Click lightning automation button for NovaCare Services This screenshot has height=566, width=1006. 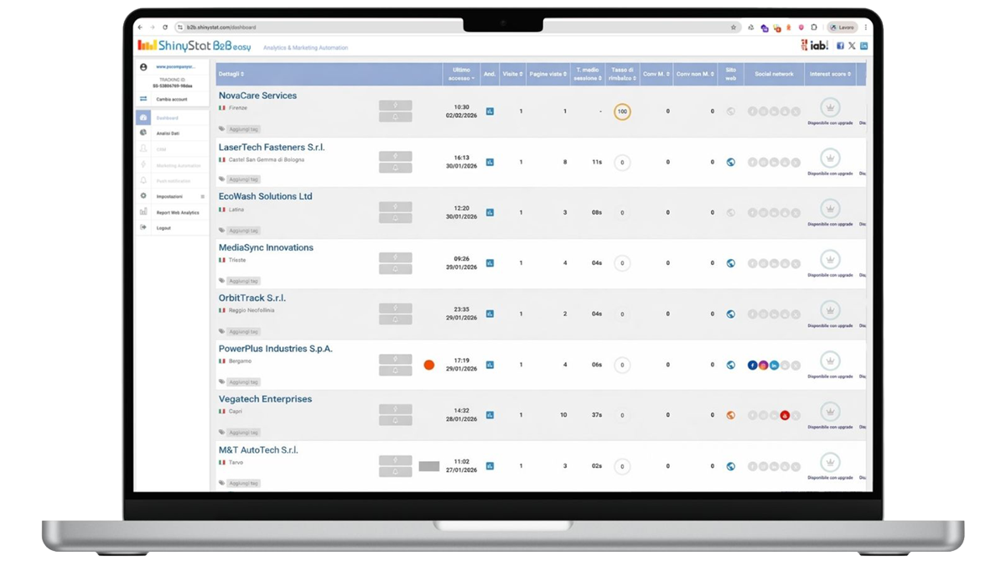coord(395,106)
